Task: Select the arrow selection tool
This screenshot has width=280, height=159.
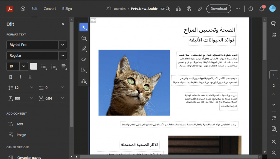Action: 84,27
